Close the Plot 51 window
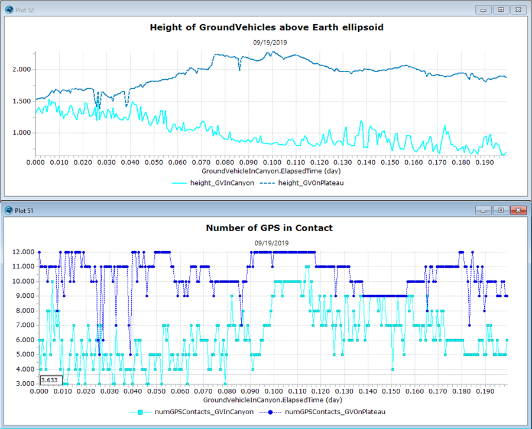 pos(518,210)
